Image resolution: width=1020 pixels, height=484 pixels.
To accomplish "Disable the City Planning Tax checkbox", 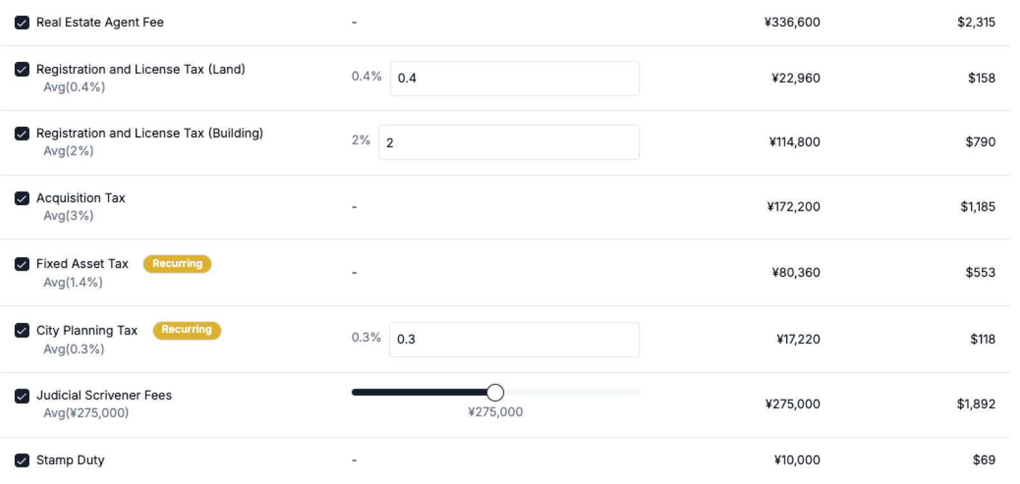I will click(x=22, y=331).
